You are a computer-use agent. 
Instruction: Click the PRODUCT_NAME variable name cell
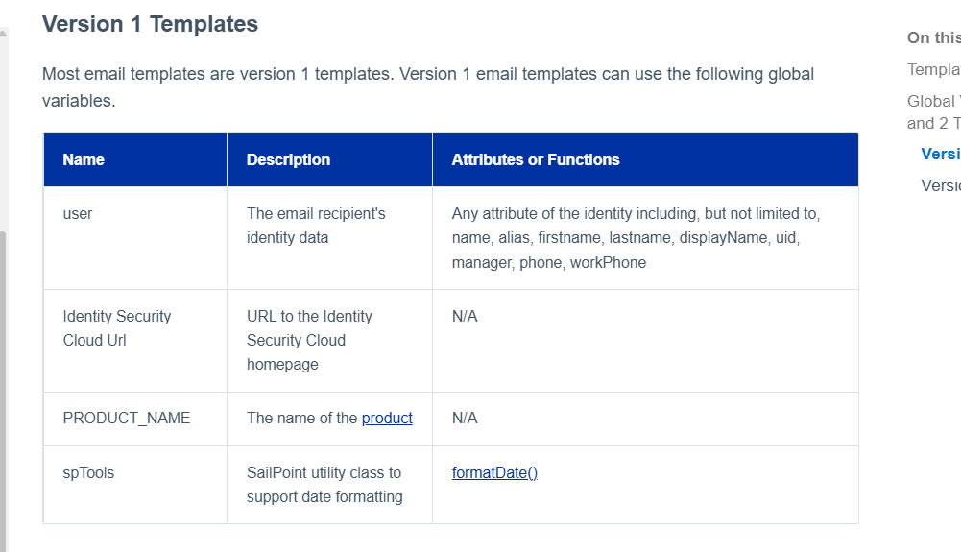coord(127,418)
